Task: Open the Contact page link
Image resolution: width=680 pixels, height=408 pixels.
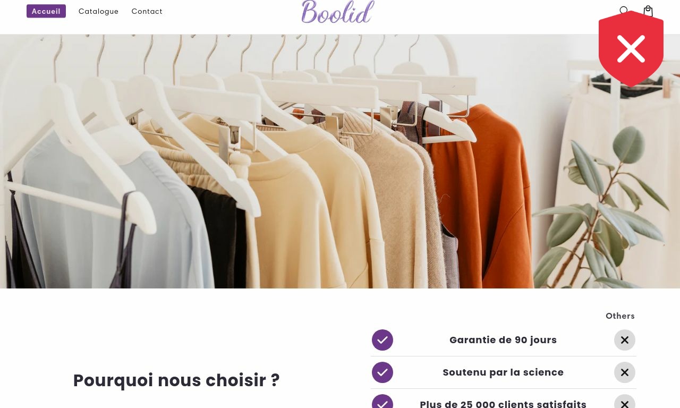Action: pos(147,11)
